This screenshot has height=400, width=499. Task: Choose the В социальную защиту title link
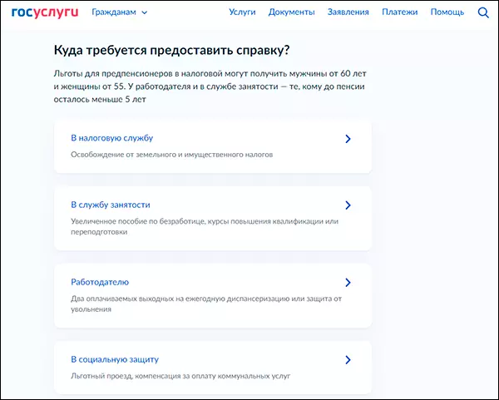115,359
